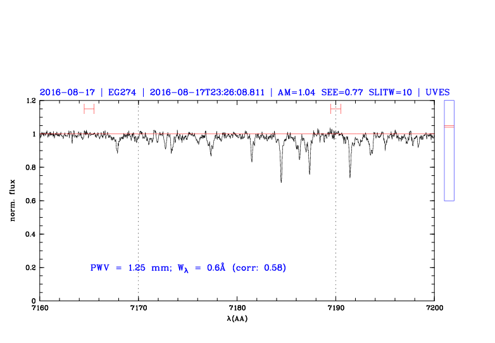Click the UVES instrument label
Image resolution: width=495 pixels, height=343 pixels.
[437, 92]
